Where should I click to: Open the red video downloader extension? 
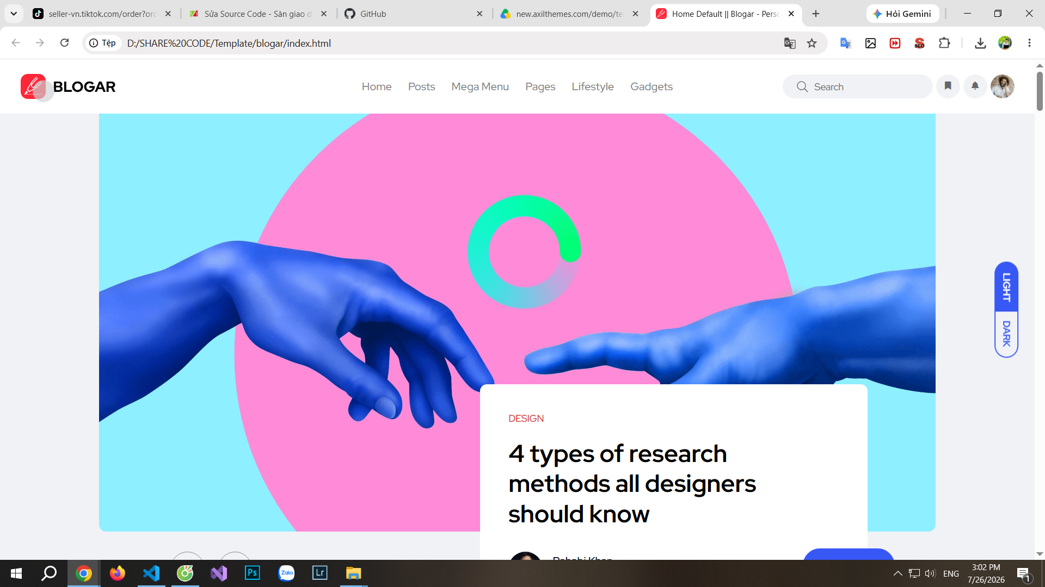[x=895, y=43]
